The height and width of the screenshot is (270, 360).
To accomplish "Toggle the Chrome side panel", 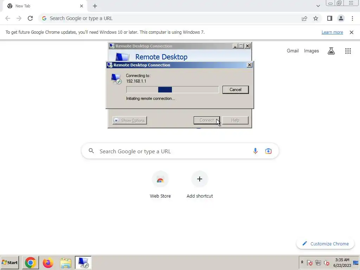I will pyautogui.click(x=330, y=18).
